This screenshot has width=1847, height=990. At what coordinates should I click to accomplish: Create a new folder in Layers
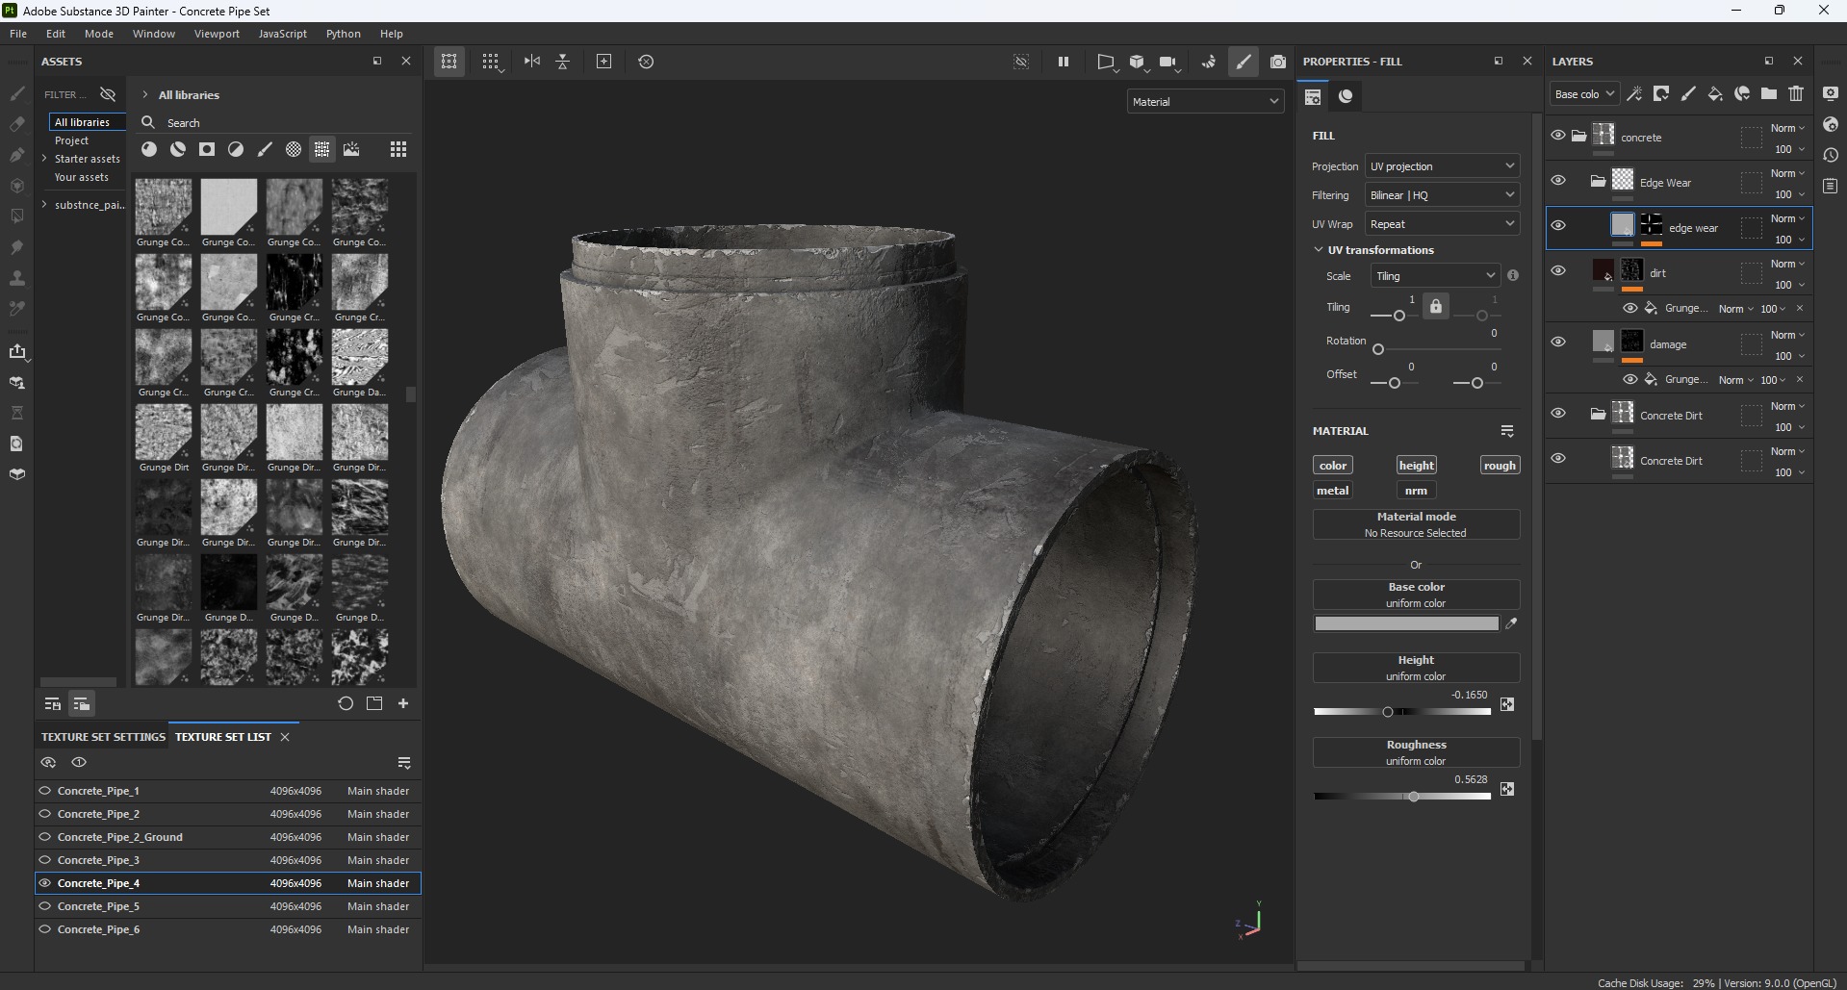click(1769, 93)
